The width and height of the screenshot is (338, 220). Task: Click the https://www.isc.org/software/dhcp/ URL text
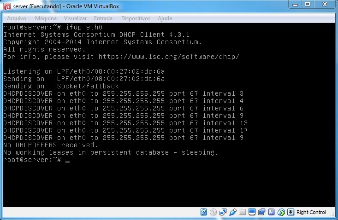coord(169,57)
